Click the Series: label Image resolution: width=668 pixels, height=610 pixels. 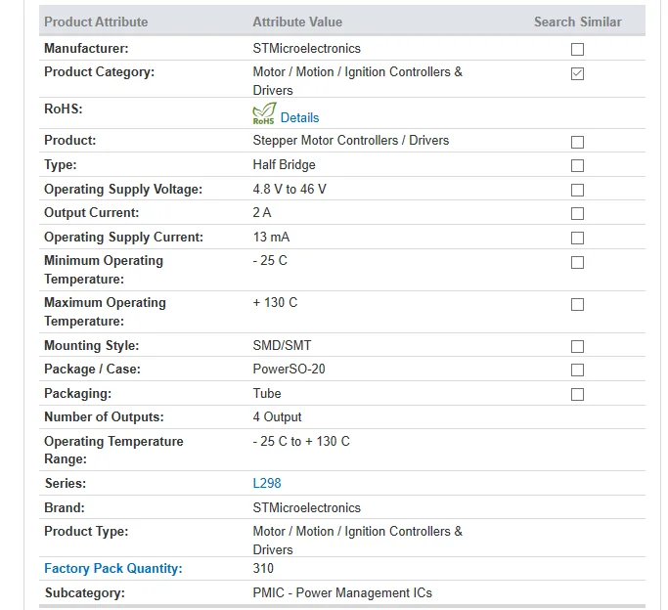pyautogui.click(x=66, y=483)
